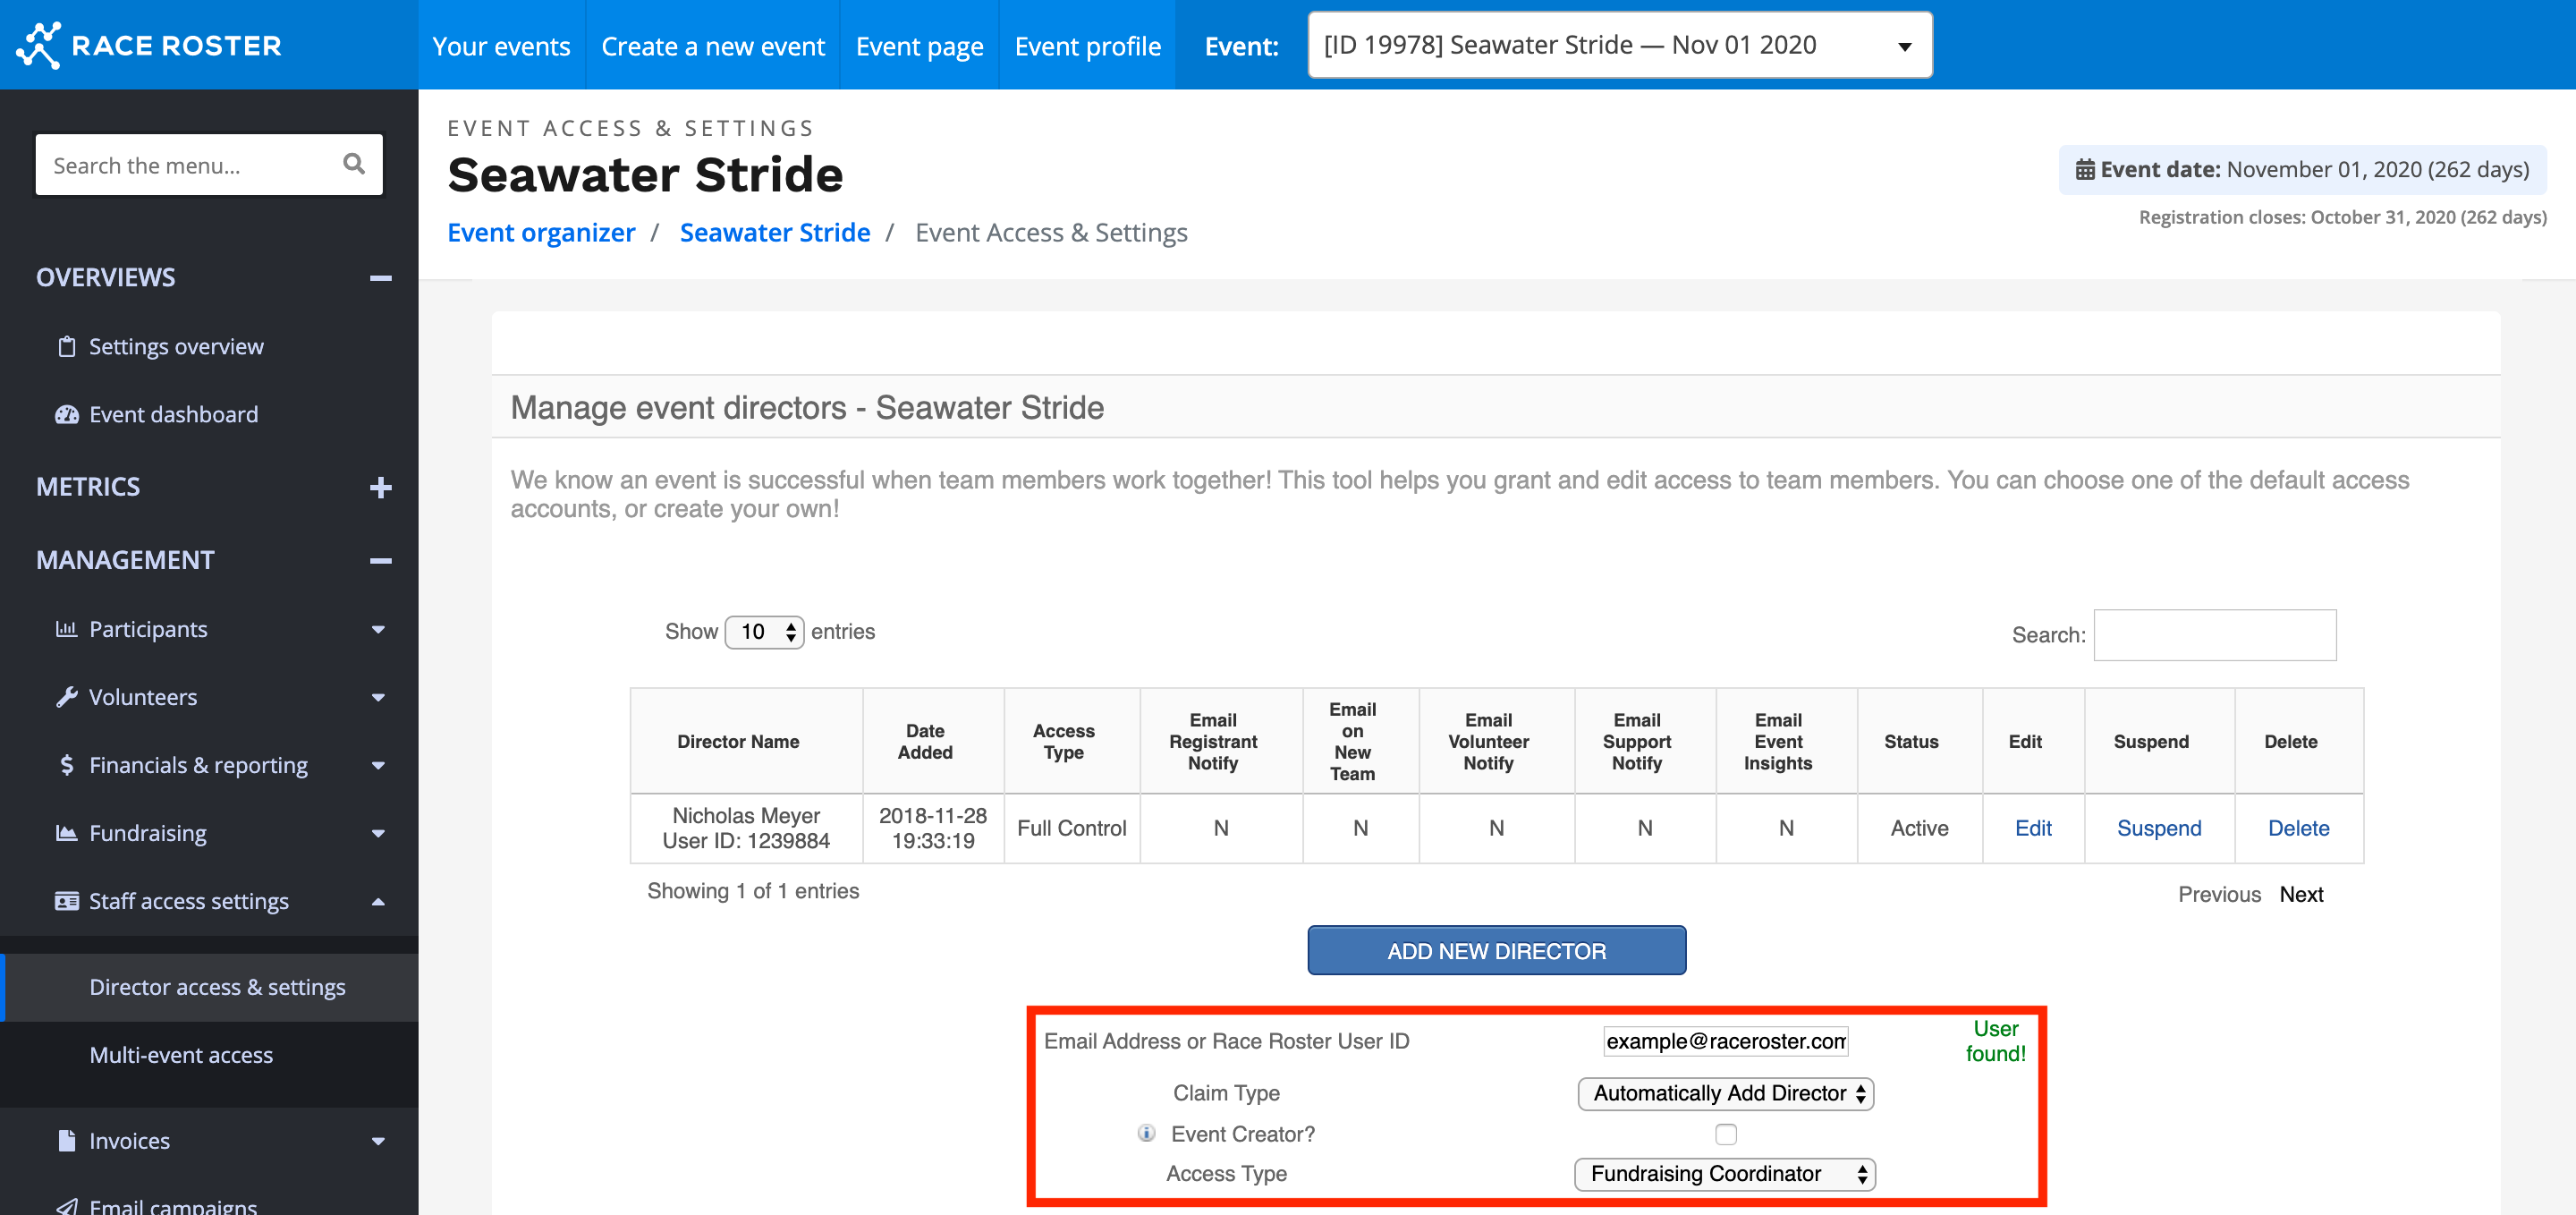
Task: Click the Event dashboard gauge icon
Action: (x=67, y=414)
